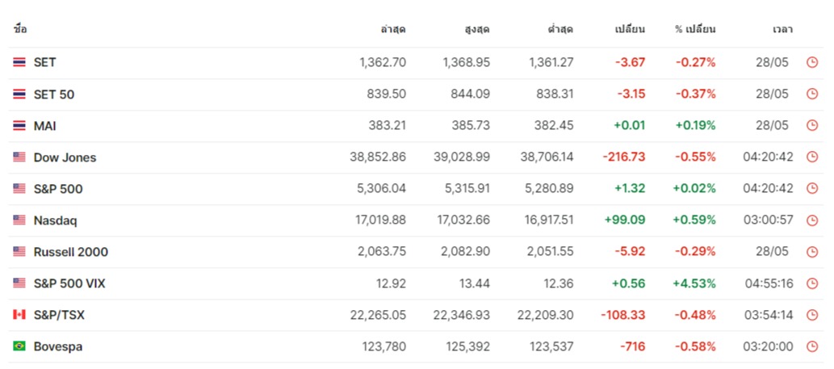Open the SET index link

(x=44, y=62)
